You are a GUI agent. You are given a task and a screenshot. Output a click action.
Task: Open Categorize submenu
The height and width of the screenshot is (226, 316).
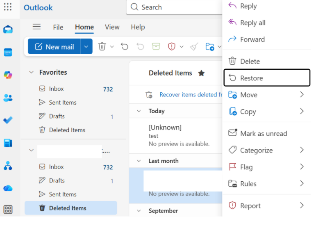[267, 150]
